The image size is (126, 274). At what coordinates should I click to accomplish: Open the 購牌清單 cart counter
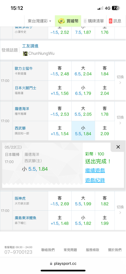[x=94, y=21]
